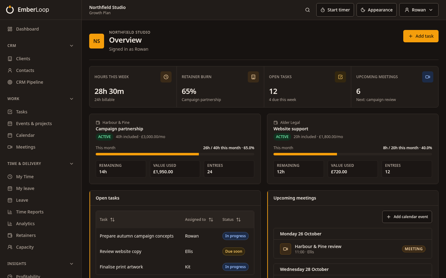Sort by Status column arrows
This screenshot has width=446, height=278.
pos(238,220)
